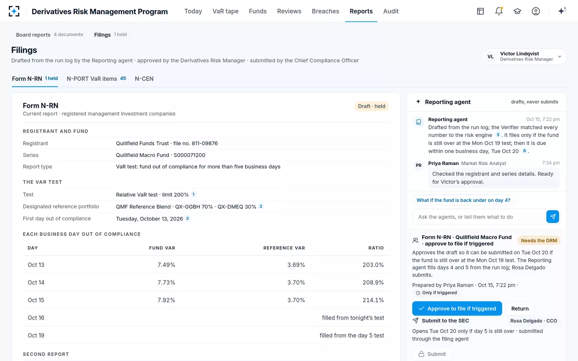Open the graduation cap learning icon
This screenshot has width=578, height=361.
(x=517, y=11)
